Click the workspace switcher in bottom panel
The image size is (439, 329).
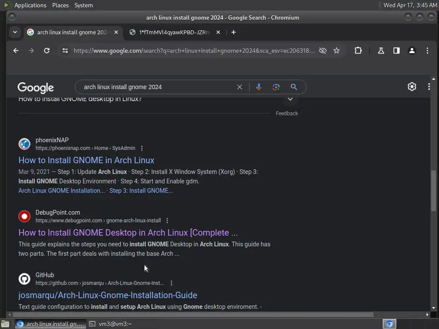389,324
